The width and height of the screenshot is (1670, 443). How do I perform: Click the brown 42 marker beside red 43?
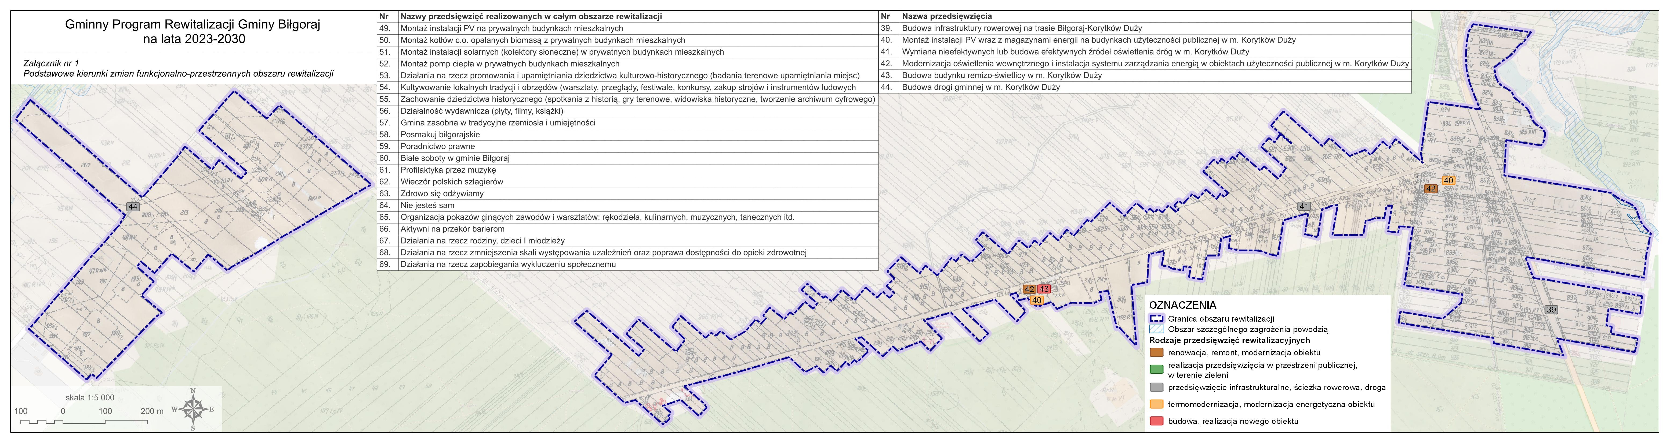click(x=1029, y=289)
